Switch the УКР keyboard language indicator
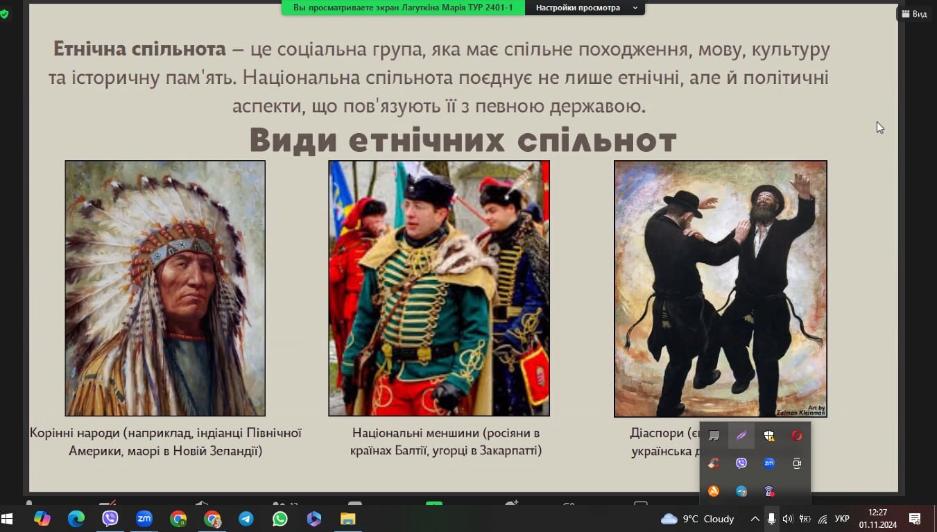 coord(842,519)
